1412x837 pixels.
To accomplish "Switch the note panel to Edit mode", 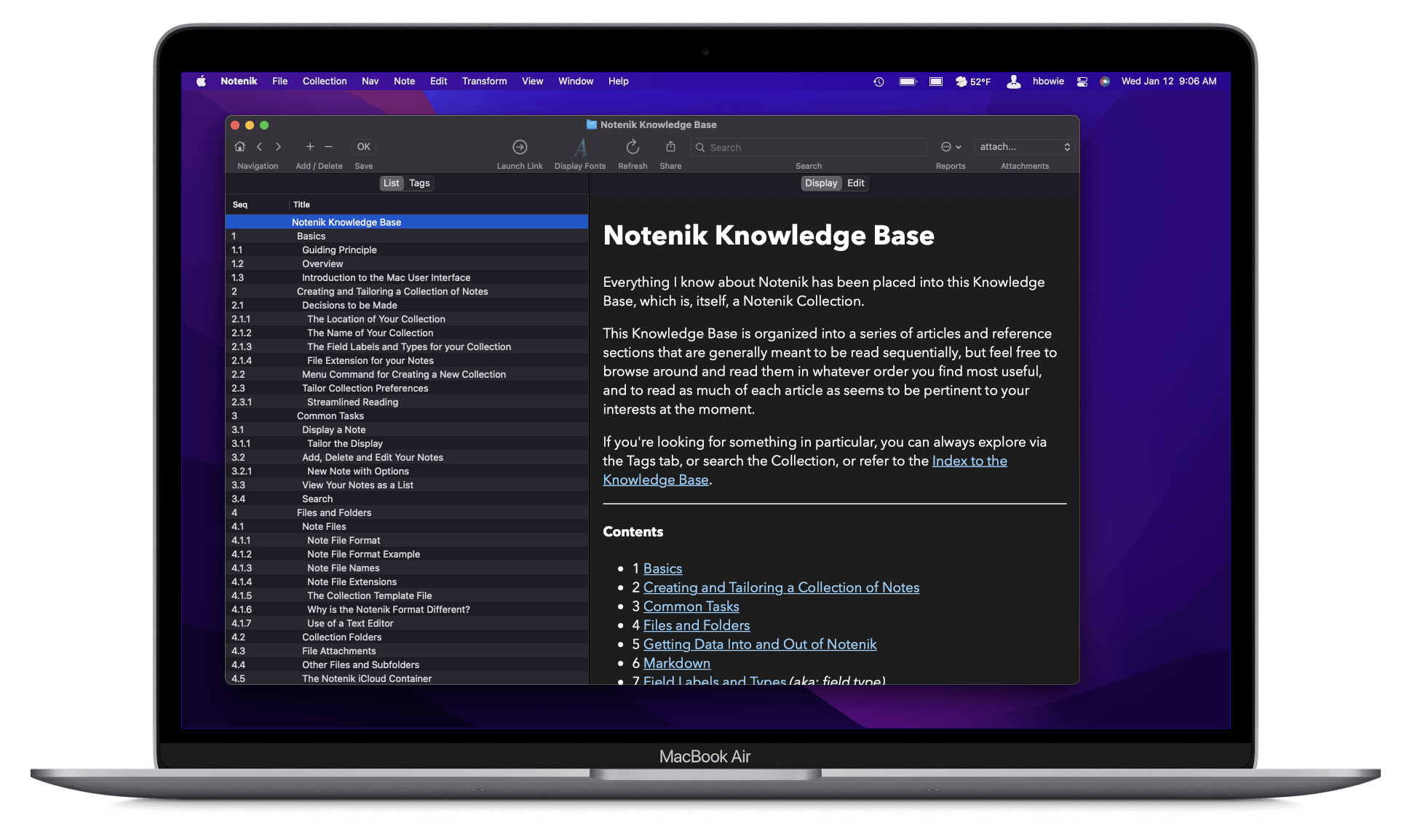I will [x=855, y=183].
